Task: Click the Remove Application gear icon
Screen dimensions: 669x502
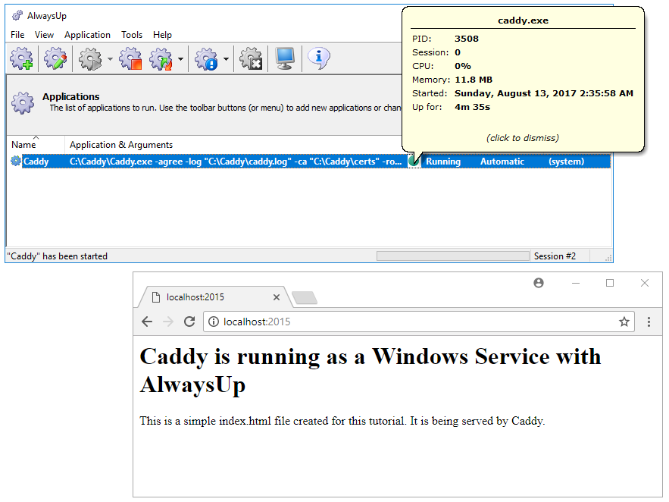Action: (x=251, y=59)
